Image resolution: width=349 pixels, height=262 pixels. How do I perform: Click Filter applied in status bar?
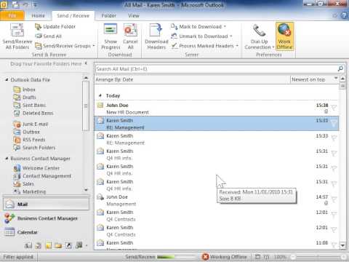click(x=18, y=257)
